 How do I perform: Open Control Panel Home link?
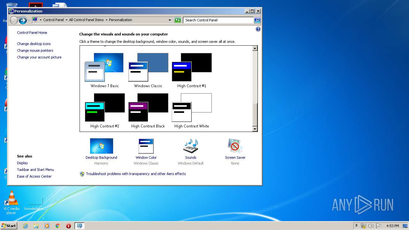pyautogui.click(x=32, y=33)
